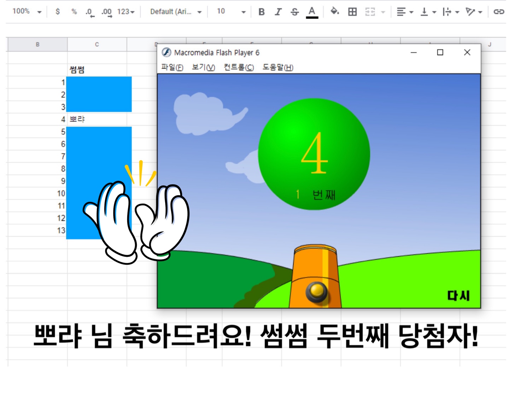509x404 pixels.
Task: Minimize the Flash Player window
Action: 414,52
